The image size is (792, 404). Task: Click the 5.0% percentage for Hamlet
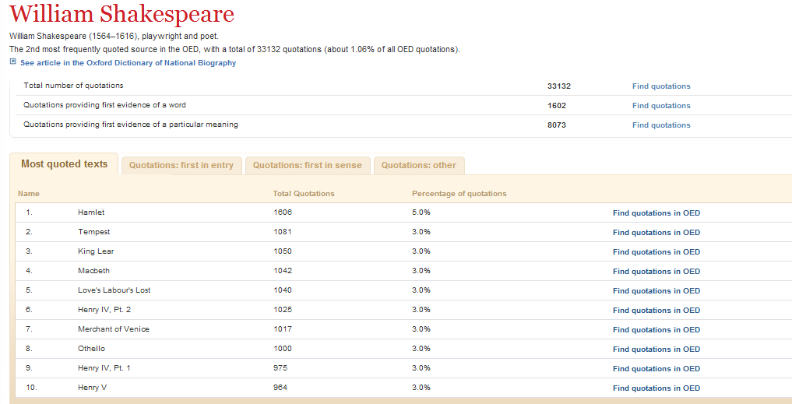(421, 212)
